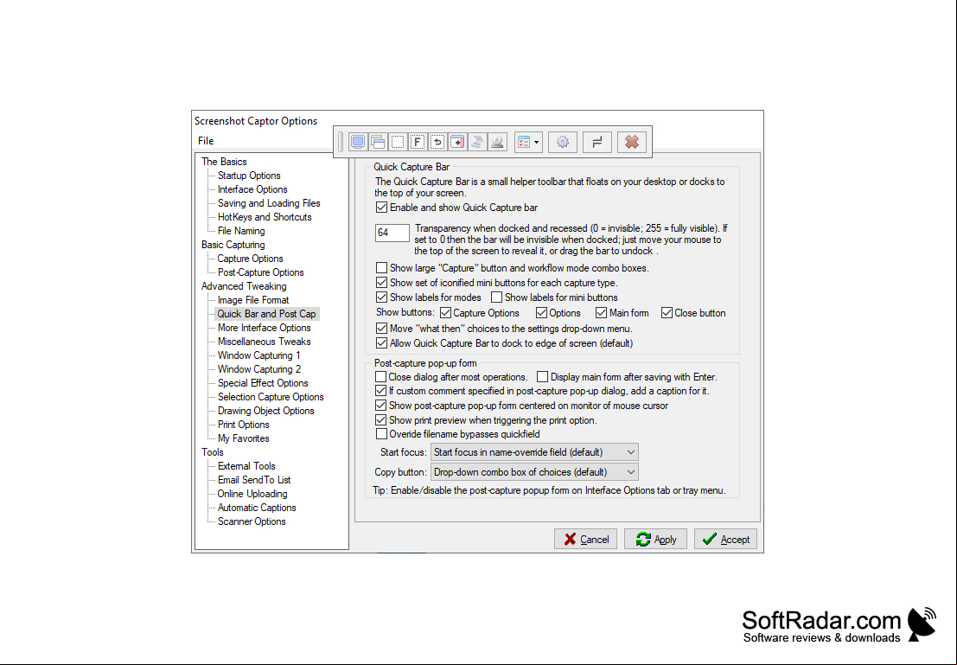Screen dimensions: 957x665
Task: Uncheck Enable and show Quick Capture bar
Action: click(x=381, y=208)
